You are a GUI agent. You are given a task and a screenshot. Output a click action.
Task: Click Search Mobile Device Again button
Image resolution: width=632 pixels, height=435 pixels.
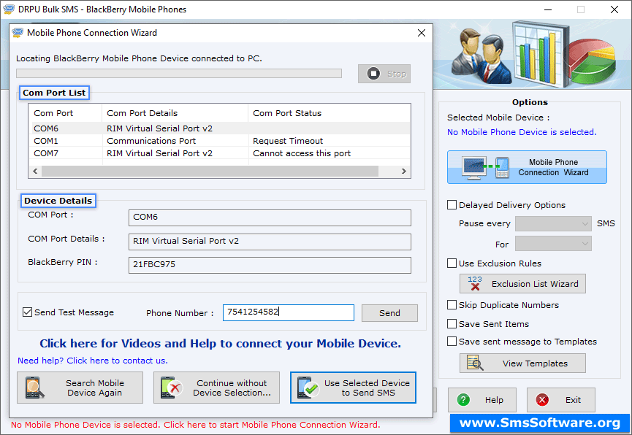click(x=80, y=388)
